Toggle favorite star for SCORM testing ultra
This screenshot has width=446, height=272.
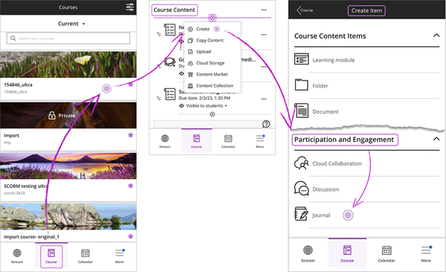pyautogui.click(x=131, y=186)
